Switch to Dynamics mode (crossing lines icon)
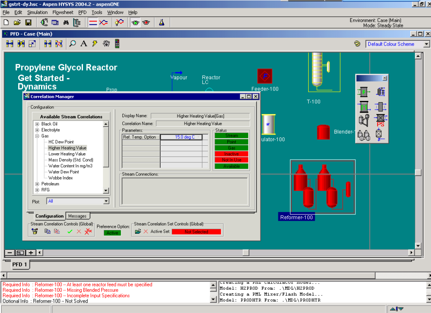Image resolution: width=431 pixels, height=313 pixels. (x=104, y=22)
